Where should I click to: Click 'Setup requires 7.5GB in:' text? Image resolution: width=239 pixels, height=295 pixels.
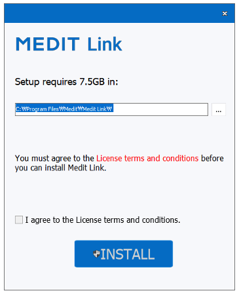66,82
